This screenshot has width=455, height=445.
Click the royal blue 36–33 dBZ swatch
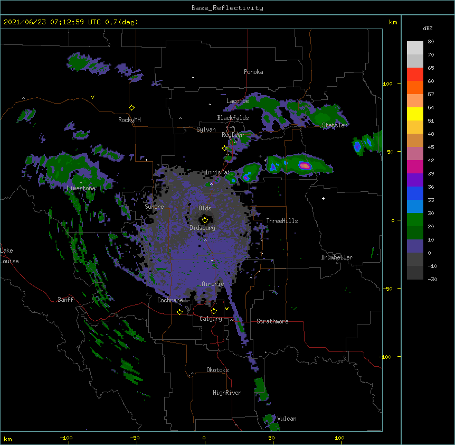click(415, 193)
